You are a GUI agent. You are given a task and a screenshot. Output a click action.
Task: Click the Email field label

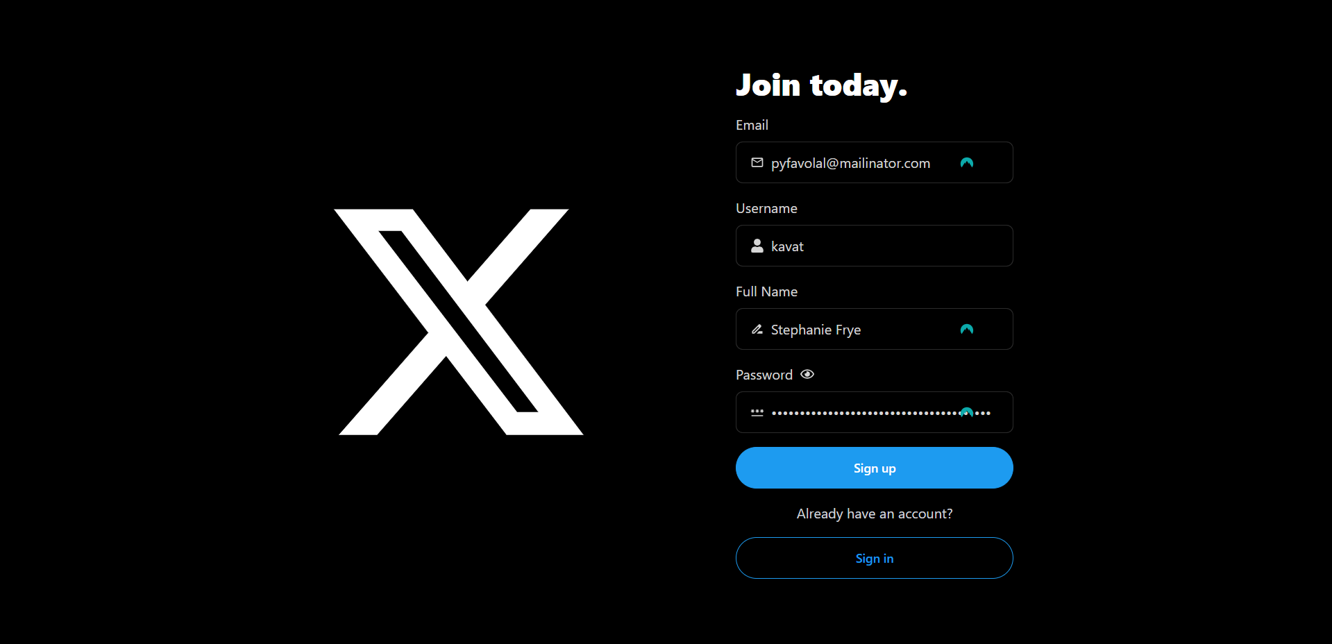[x=752, y=125]
